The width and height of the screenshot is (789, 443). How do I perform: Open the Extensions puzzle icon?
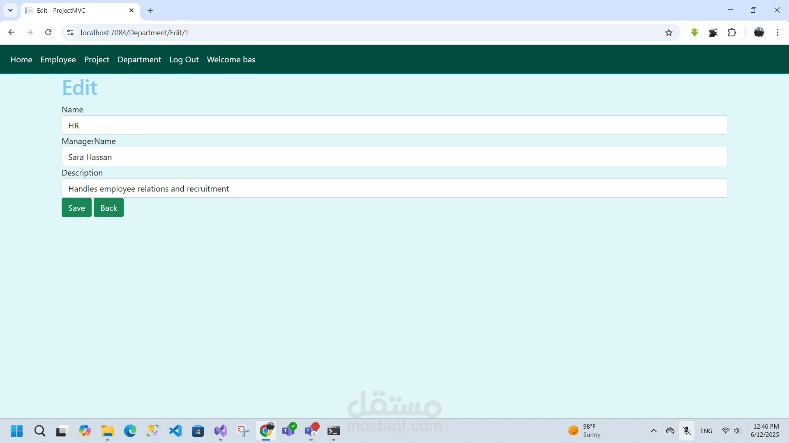(732, 32)
